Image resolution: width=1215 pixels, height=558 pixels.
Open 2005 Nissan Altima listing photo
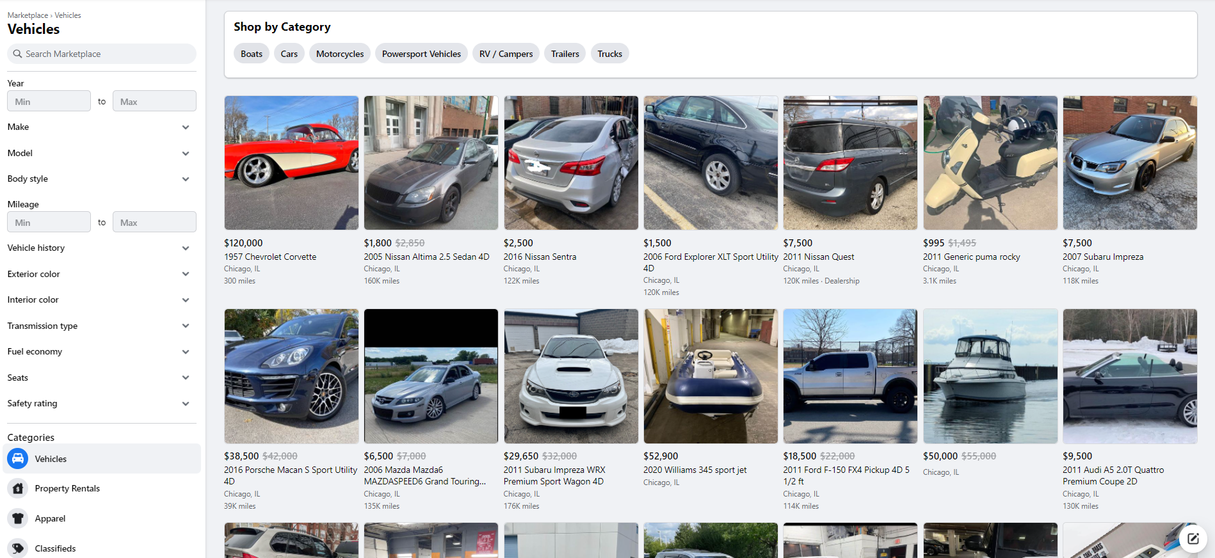click(x=431, y=163)
